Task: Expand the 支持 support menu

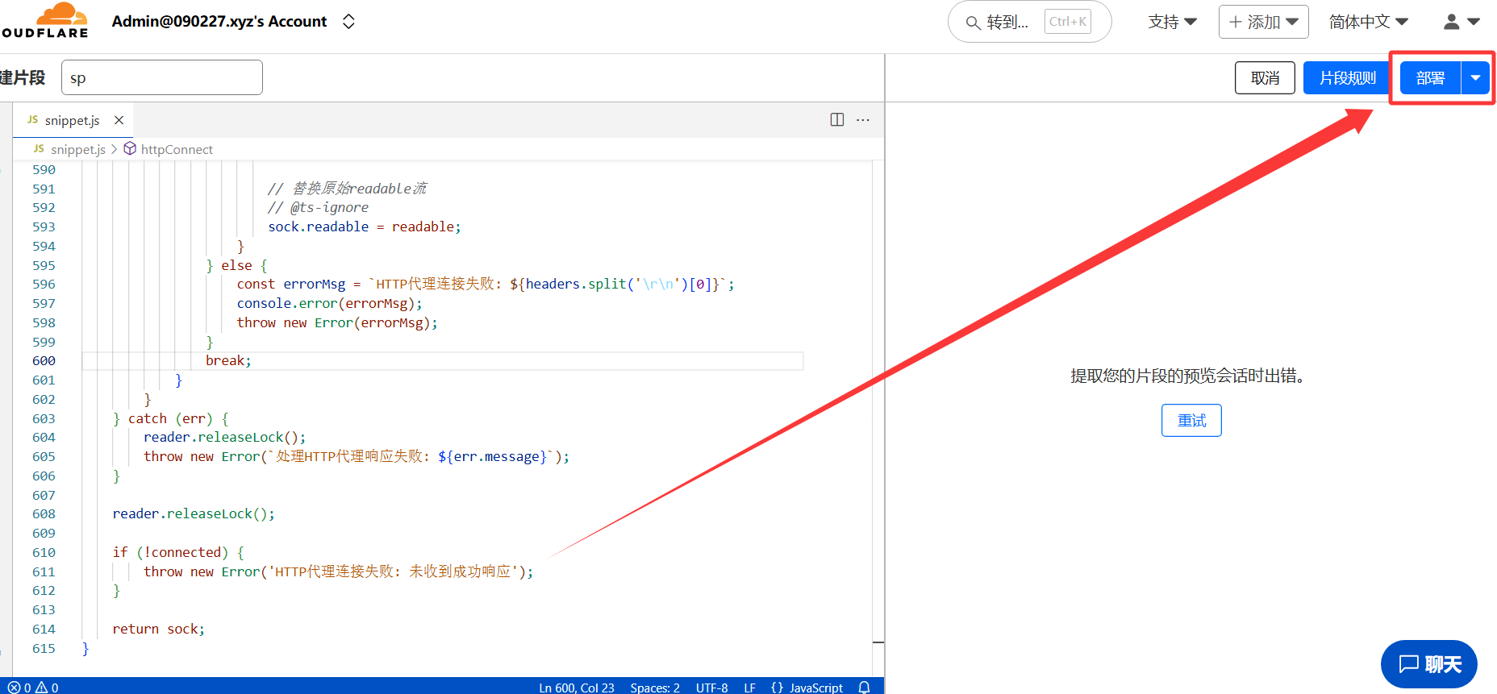Action: coord(1172,22)
